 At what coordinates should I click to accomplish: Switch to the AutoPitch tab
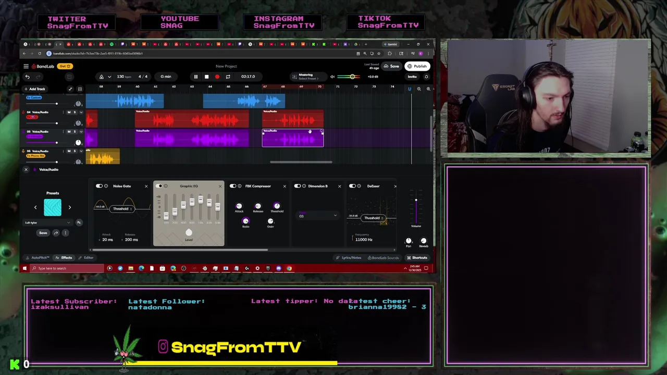pos(38,258)
